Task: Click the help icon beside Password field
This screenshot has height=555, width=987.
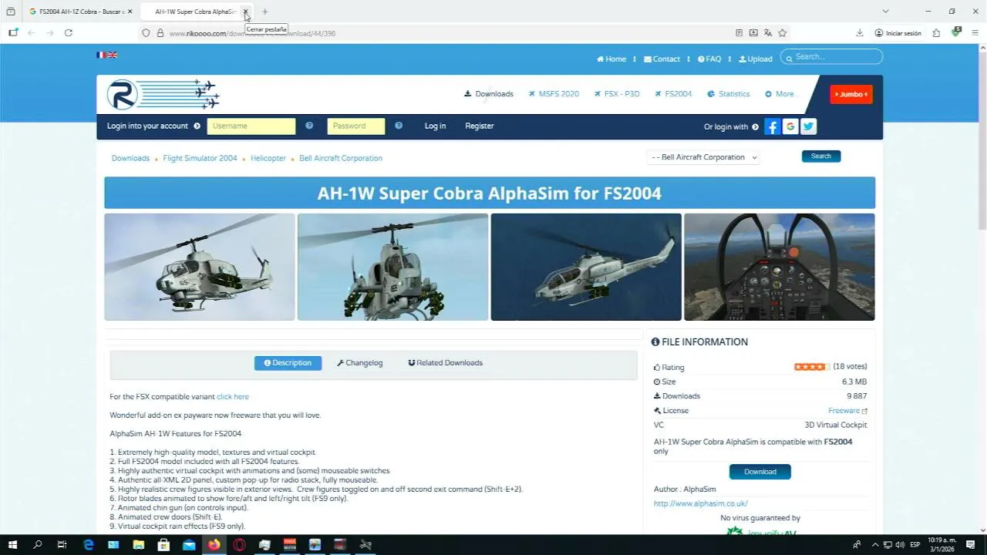Action: tap(399, 126)
